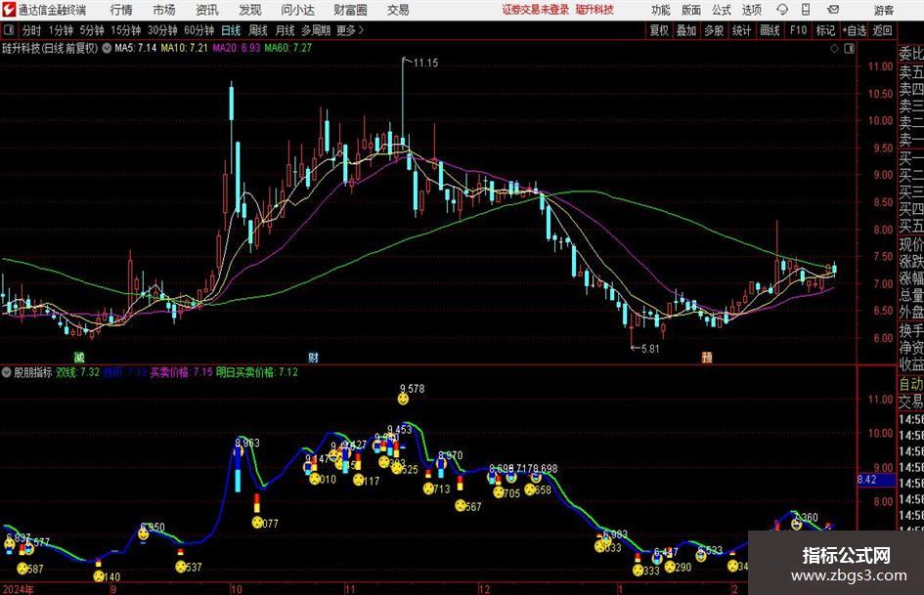Expand 更多 period options
The height and width of the screenshot is (595, 924).
[350, 30]
